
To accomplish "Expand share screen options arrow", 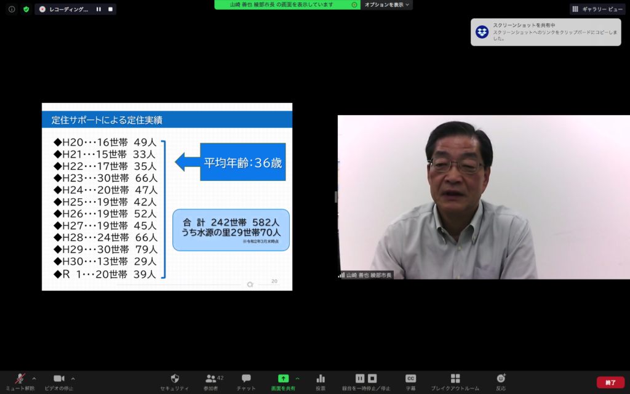I will [298, 378].
